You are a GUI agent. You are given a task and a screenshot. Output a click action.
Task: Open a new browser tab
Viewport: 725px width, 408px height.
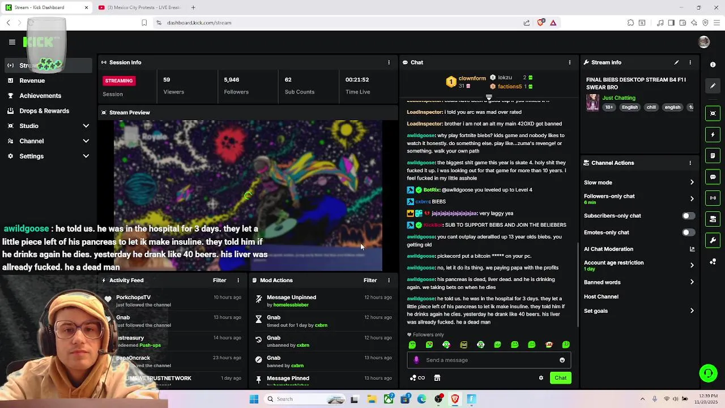193,7
